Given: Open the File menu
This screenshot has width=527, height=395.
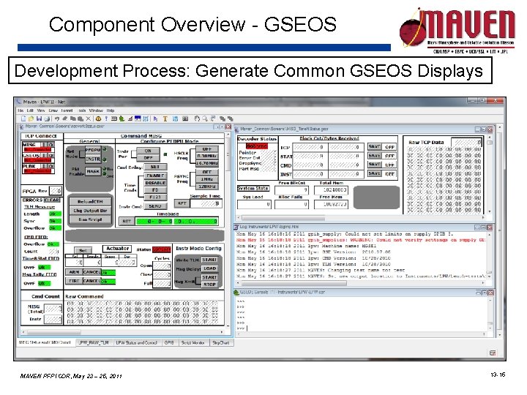Looking at the screenshot, I should click(20, 110).
